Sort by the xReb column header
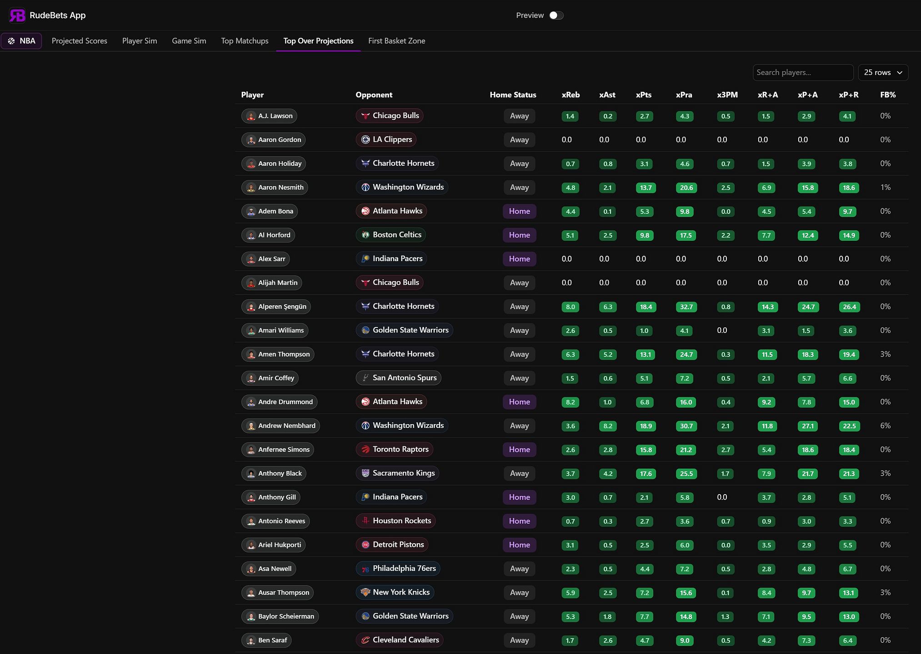This screenshot has height=654, width=921. click(571, 95)
